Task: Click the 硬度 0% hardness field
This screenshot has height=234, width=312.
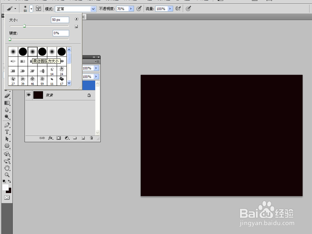Action: 61,33
